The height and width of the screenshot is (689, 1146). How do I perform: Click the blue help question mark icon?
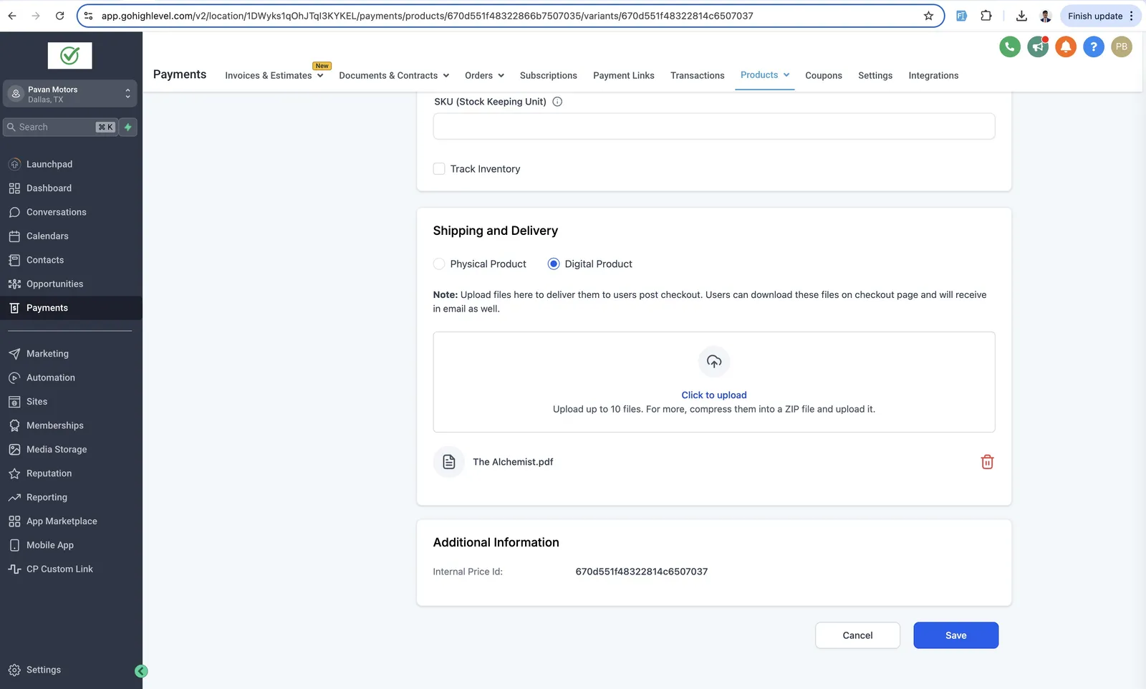pyautogui.click(x=1094, y=47)
